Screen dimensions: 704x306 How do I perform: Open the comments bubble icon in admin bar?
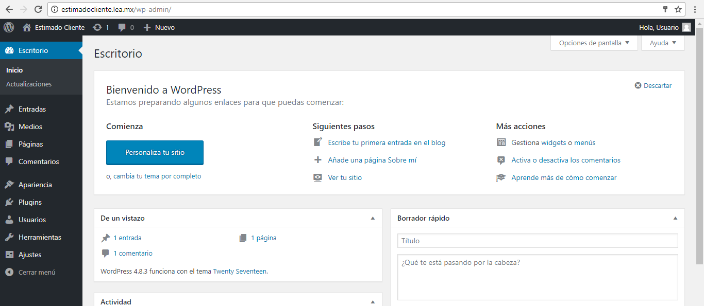pos(122,28)
